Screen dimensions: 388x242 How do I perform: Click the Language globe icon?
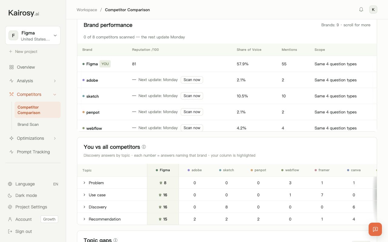tap(10, 184)
